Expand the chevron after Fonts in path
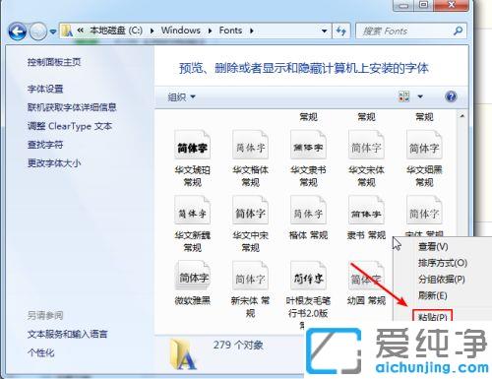This screenshot has height=379, width=492. (x=252, y=31)
